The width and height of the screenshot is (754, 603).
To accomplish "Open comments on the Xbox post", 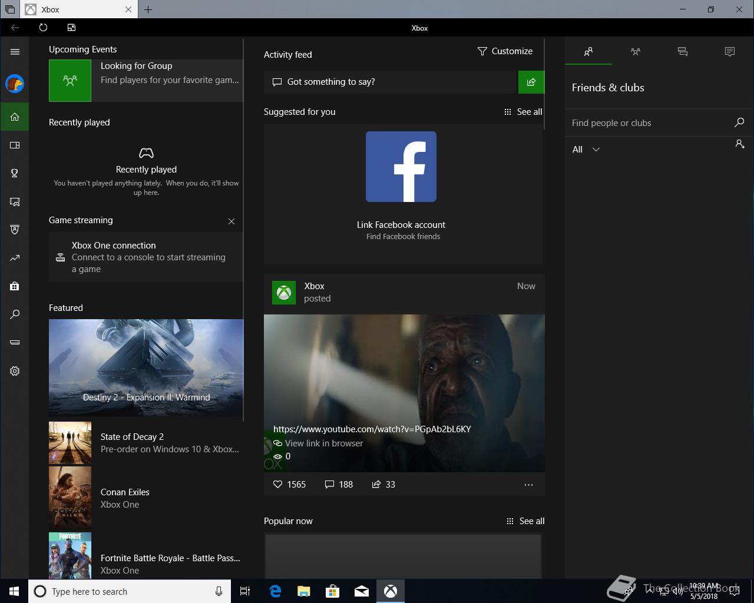I will coord(329,484).
